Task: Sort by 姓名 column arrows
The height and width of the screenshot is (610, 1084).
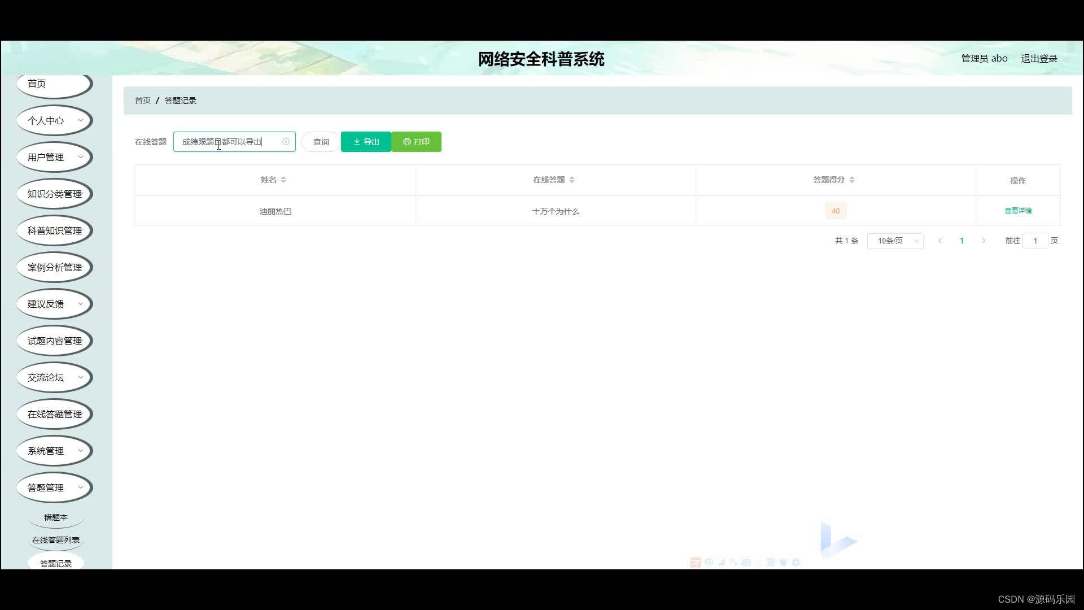Action: (x=283, y=180)
